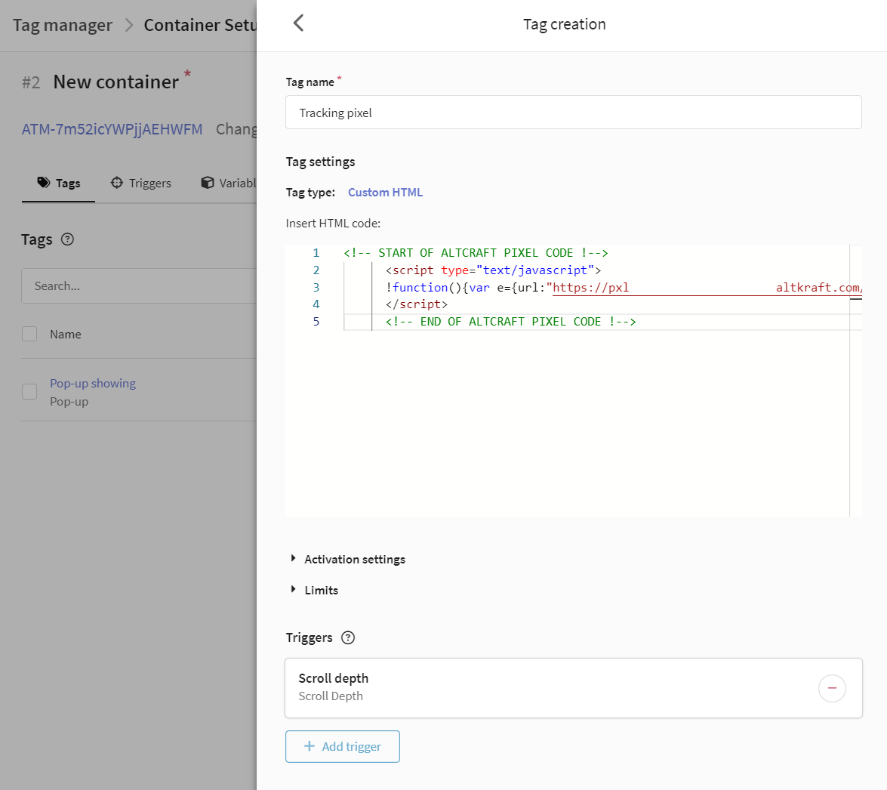Click line number 1 in the editor gutter
Image resolution: width=887 pixels, height=790 pixels.
316,253
